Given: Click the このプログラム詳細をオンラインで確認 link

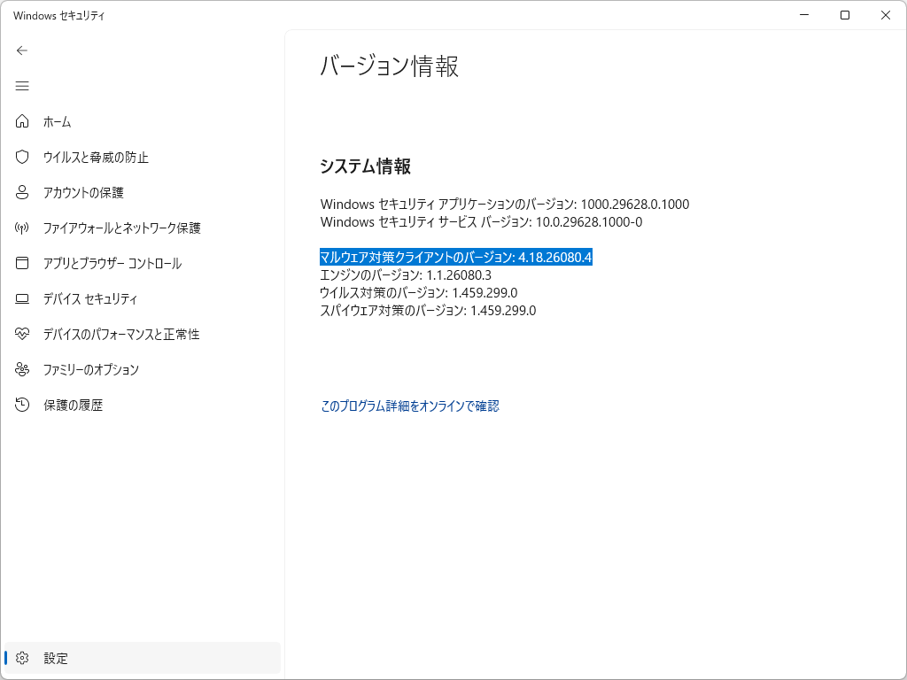Looking at the screenshot, I should tap(409, 406).
